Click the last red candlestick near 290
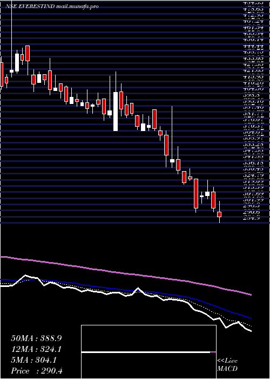 [219, 214]
